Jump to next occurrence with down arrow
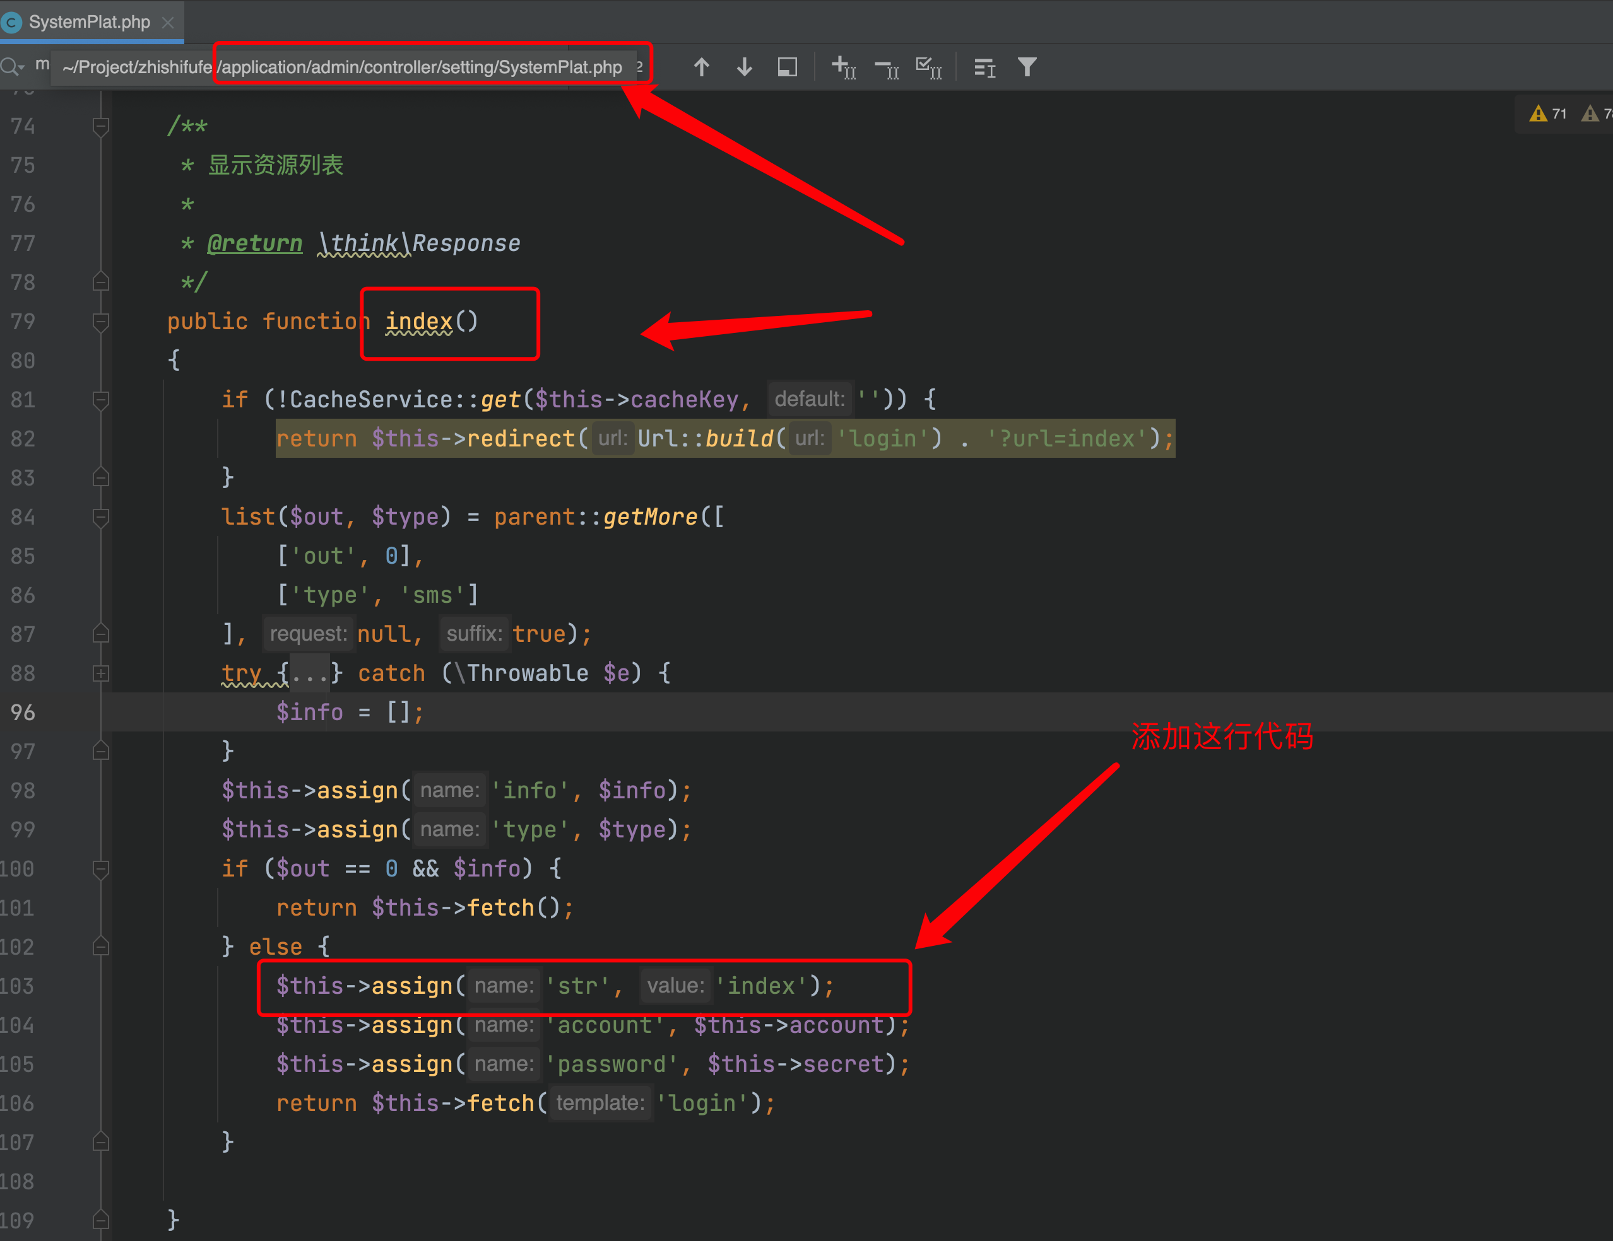Screen dimensions: 1613x1241 (745, 67)
